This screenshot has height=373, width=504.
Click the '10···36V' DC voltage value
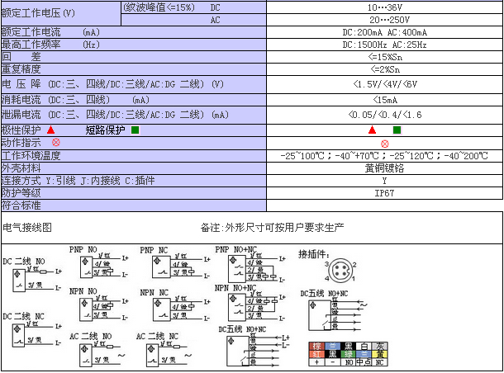385,7
